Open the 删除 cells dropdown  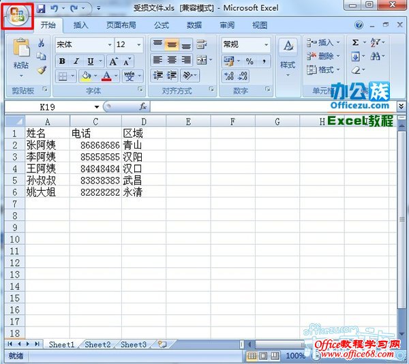tap(323, 56)
